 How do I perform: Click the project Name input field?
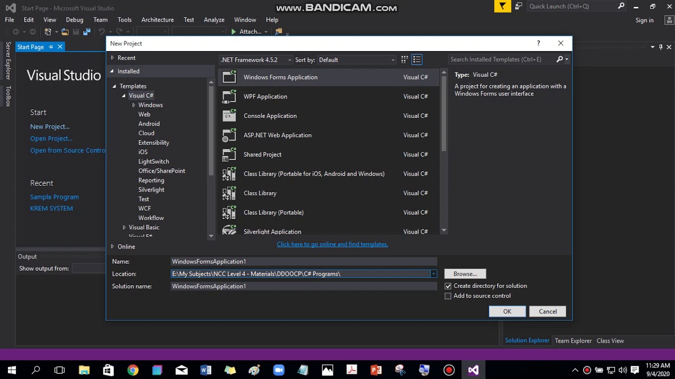304,262
